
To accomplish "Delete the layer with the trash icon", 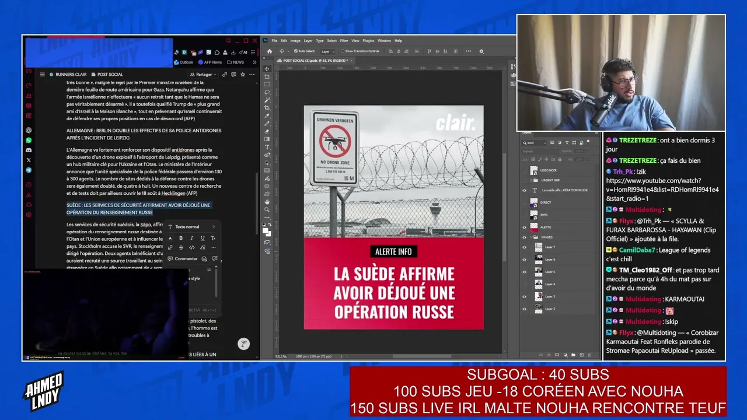I will point(589,355).
